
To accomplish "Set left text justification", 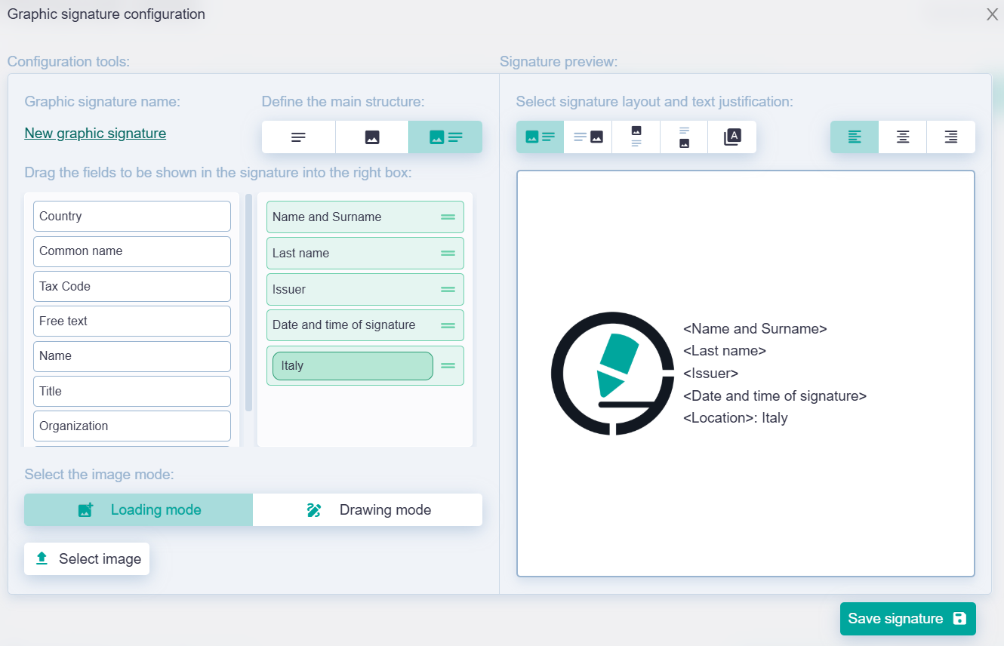I will coord(855,137).
